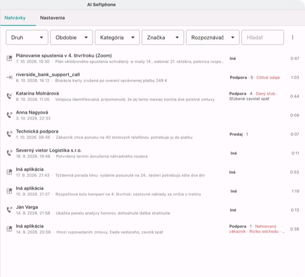The image size is (305, 277).
Task: Expand the Obdobie period dropdown
Action: 71,37
